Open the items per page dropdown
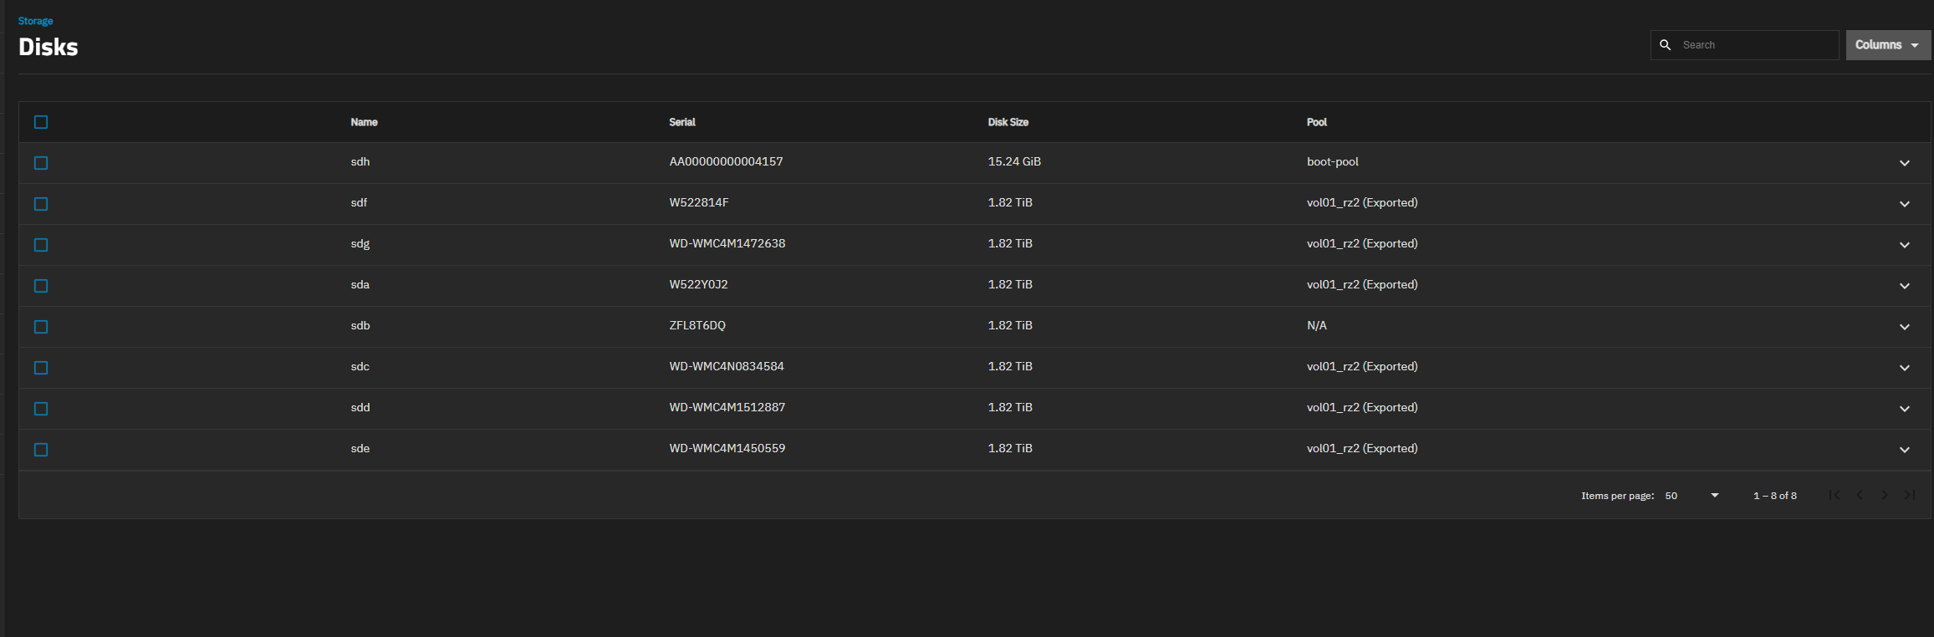The width and height of the screenshot is (1934, 637). click(1692, 496)
